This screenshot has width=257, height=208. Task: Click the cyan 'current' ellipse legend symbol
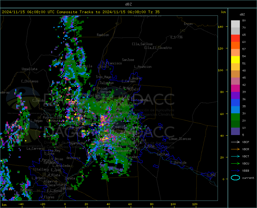(235, 178)
